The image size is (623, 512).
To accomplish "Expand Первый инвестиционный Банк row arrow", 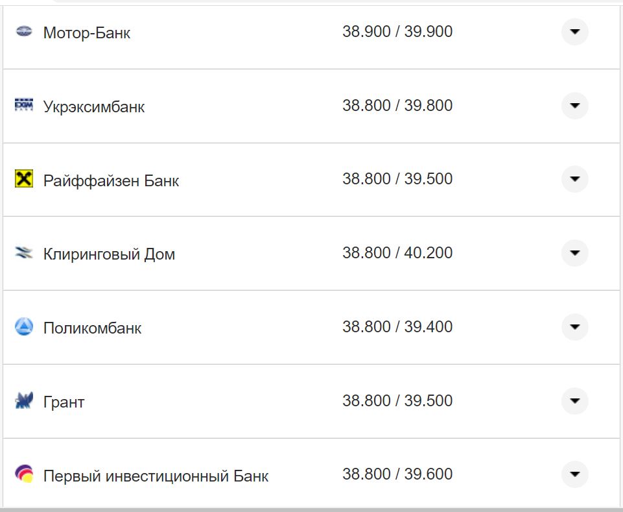I will click(574, 474).
